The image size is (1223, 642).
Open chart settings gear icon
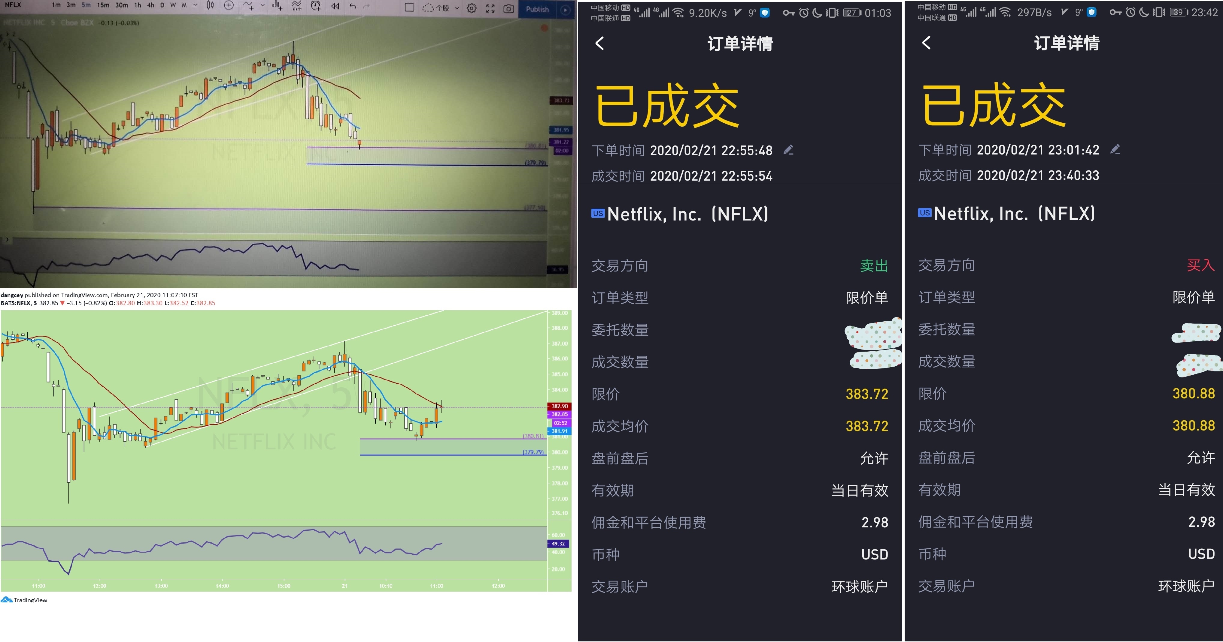click(x=472, y=8)
